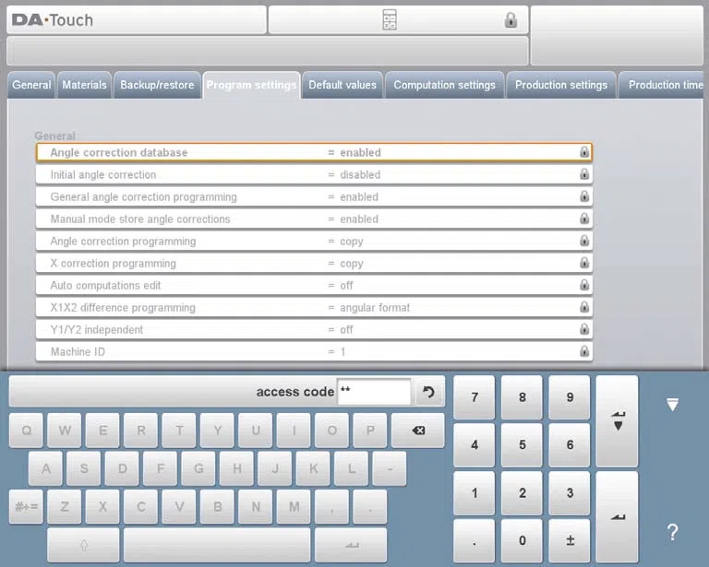The image size is (709, 567).
Task: Tap the enter-and-next key with down arrow
Action: coord(618,420)
